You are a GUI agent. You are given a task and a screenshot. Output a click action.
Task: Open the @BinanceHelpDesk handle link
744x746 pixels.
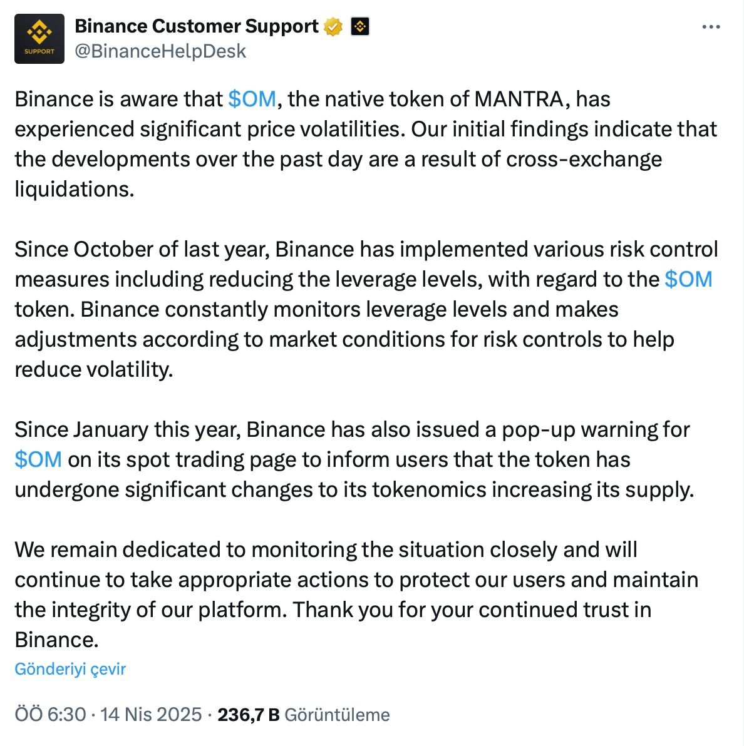(160, 51)
